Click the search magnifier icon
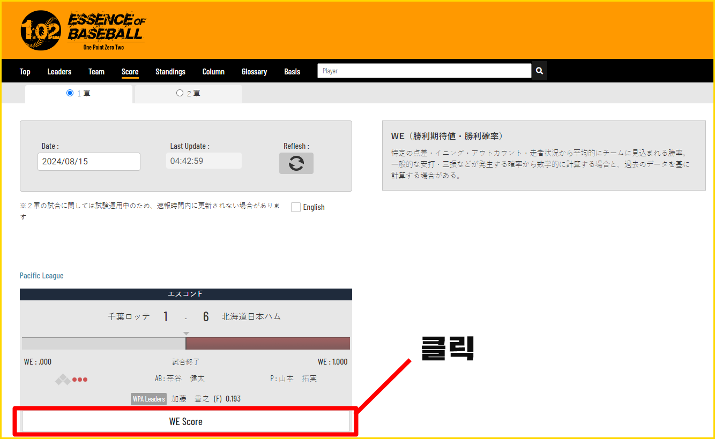Viewport: 715px width, 439px height. (x=539, y=71)
